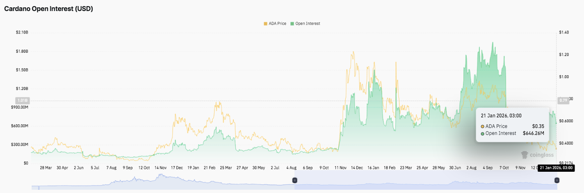The height and width of the screenshot is (193, 584).
Task: Click the 1.01B left axis crosshair label
Action: [x=23, y=101]
